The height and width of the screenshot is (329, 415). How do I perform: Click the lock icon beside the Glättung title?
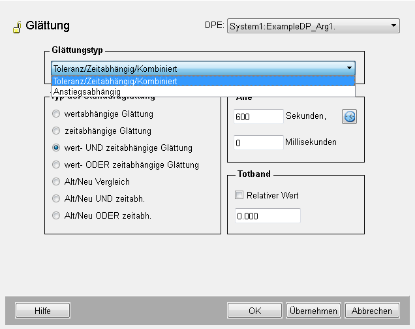click(x=17, y=27)
